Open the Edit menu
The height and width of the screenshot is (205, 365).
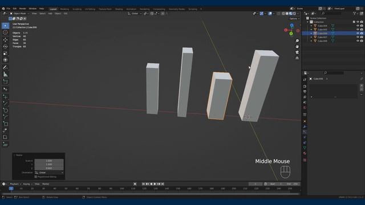click(15, 9)
